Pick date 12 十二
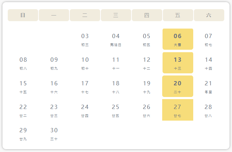This screenshot has height=152, width=232. point(146,63)
